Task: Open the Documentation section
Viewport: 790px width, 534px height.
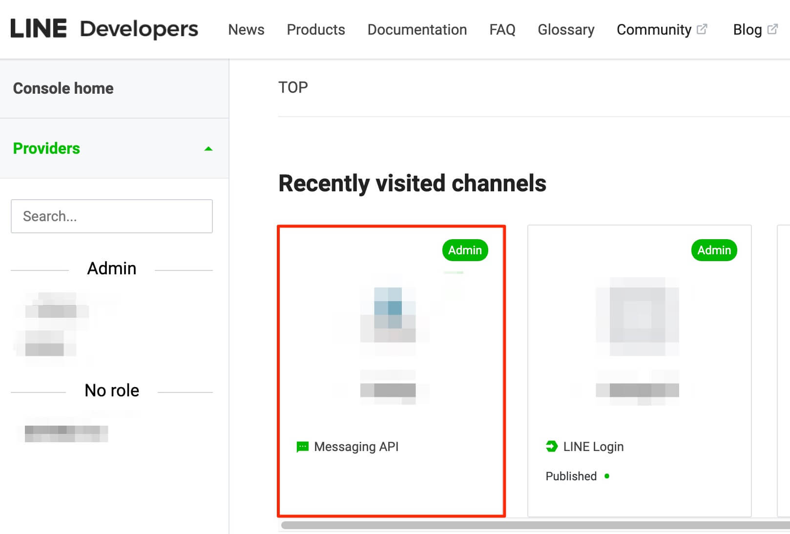Action: 417,30
